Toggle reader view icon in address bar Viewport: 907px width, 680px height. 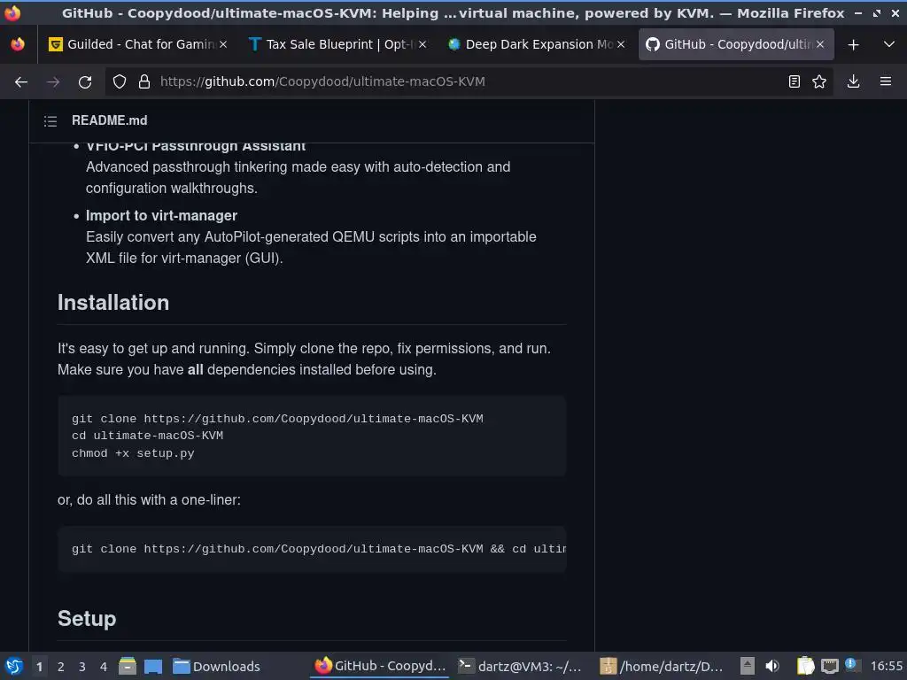click(795, 82)
